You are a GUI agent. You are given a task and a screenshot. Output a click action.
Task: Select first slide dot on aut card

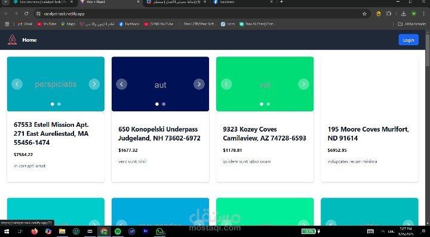[x=157, y=104]
